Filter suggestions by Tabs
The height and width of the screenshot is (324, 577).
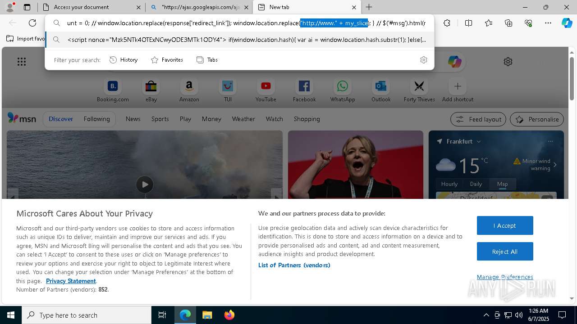tap(207, 60)
